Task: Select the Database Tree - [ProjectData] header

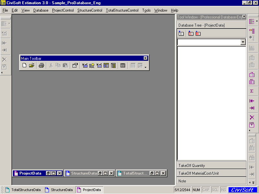Action: [x=211, y=25]
